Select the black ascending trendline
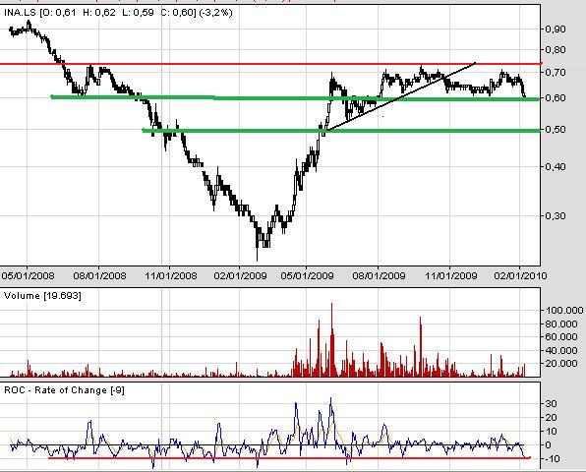586x472 pixels. click(400, 96)
